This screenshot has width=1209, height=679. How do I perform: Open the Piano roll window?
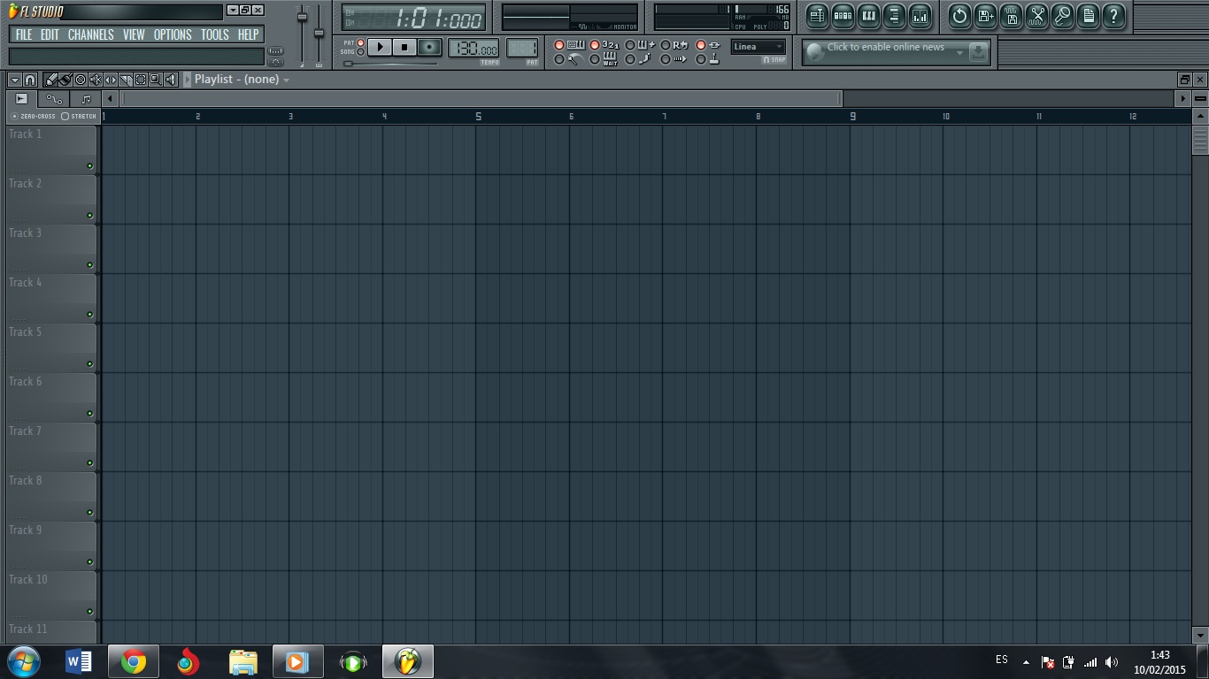tap(868, 16)
